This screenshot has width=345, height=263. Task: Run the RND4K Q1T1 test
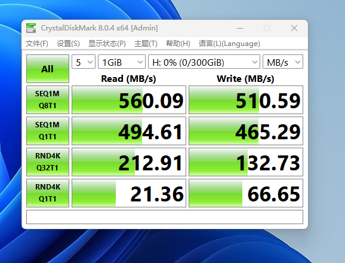coord(48,193)
